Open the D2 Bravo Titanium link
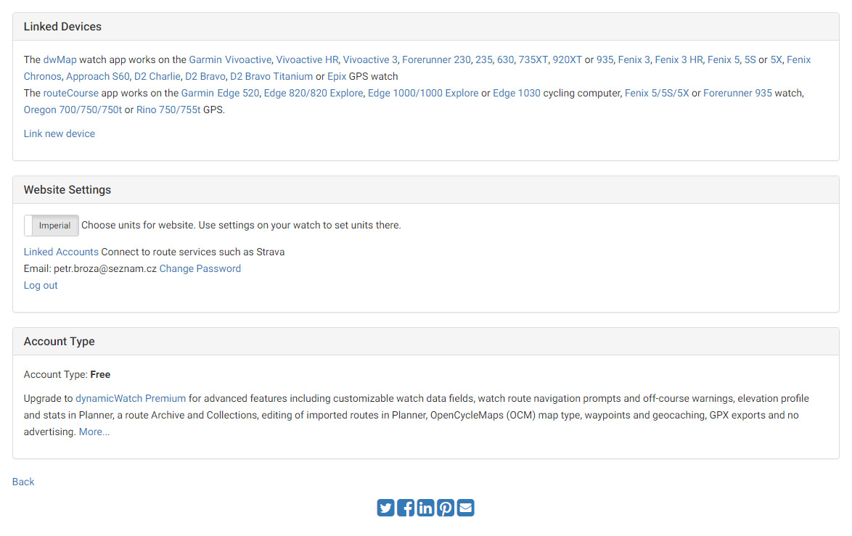Screen dimensions: 852x536 pyautogui.click(x=271, y=77)
